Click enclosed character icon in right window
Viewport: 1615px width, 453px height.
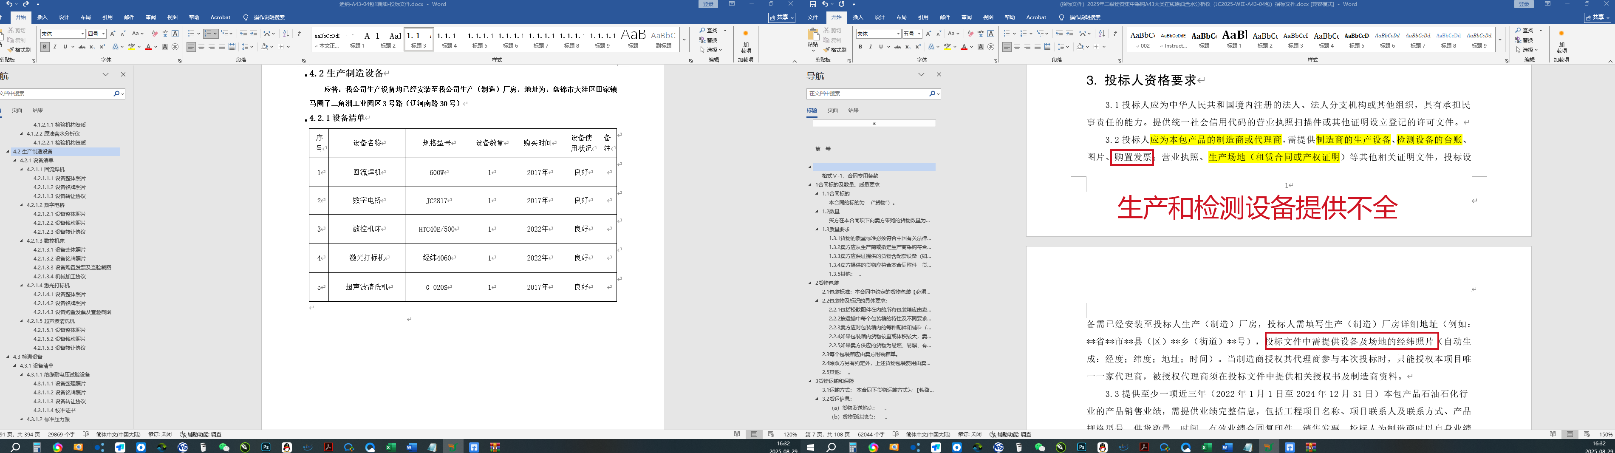(x=990, y=47)
